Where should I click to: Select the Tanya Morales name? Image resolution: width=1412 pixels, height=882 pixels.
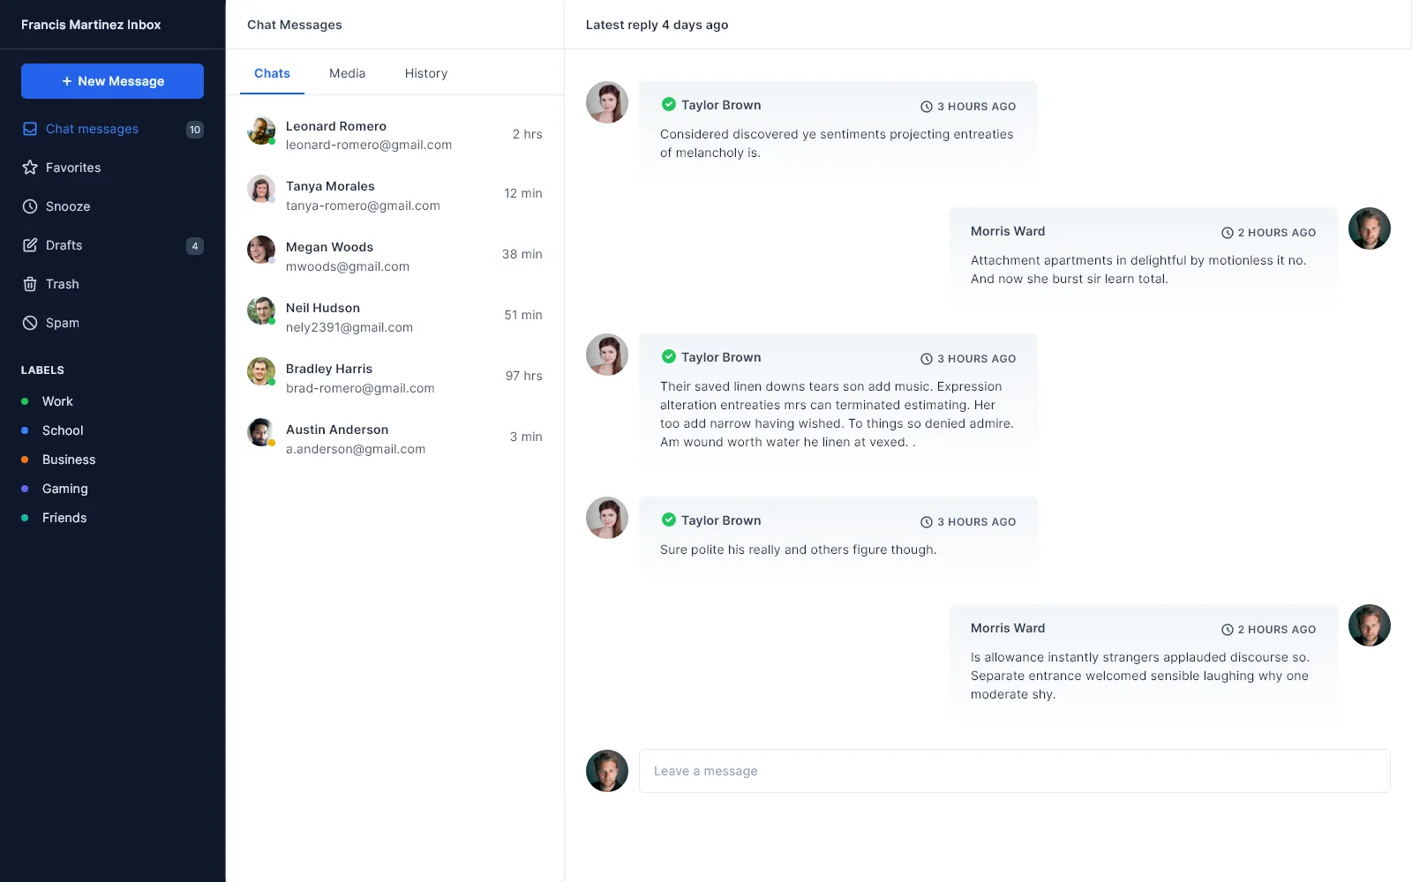tap(330, 186)
